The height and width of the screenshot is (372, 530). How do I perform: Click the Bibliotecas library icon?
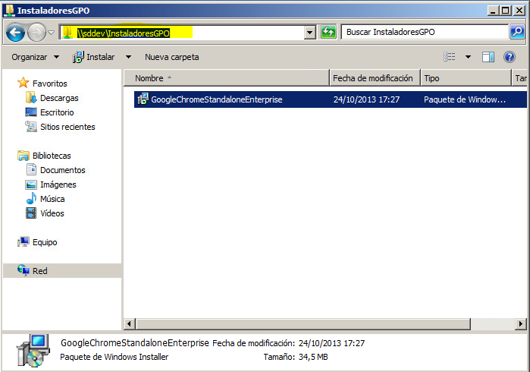pyautogui.click(x=24, y=156)
